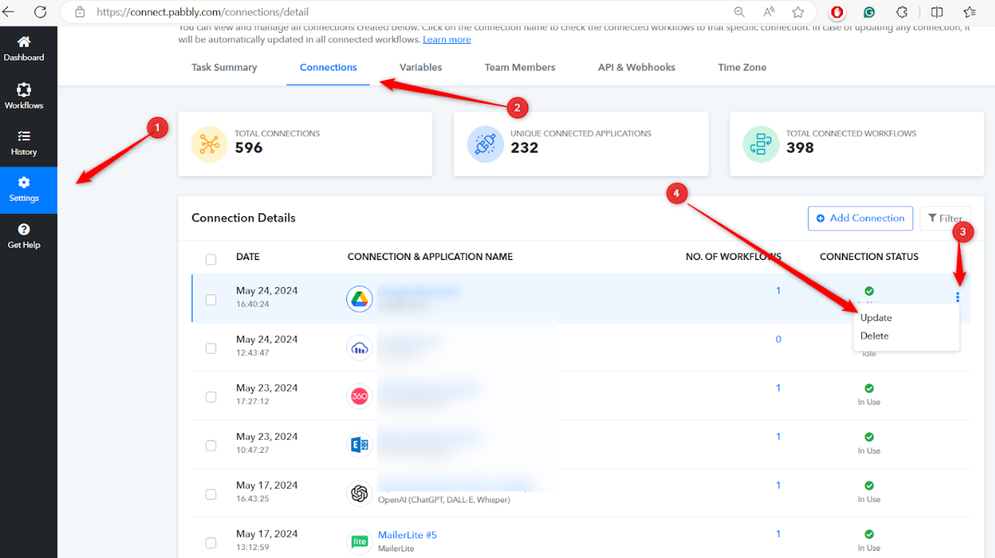Image resolution: width=995 pixels, height=558 pixels.
Task: Follow the Learn more link
Action: [x=446, y=39]
